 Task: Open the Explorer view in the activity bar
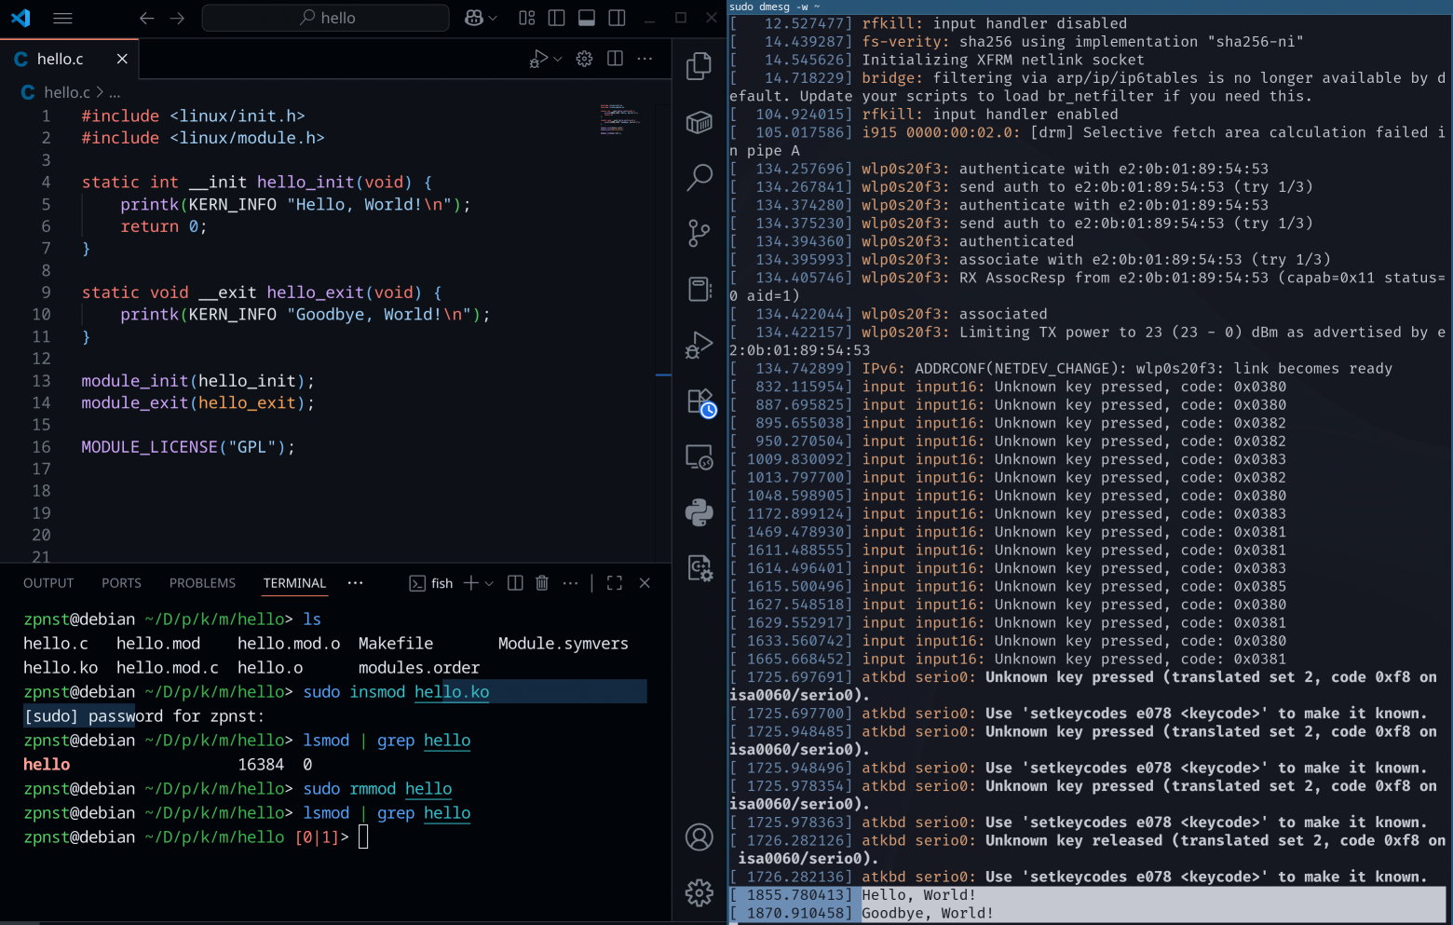click(699, 65)
